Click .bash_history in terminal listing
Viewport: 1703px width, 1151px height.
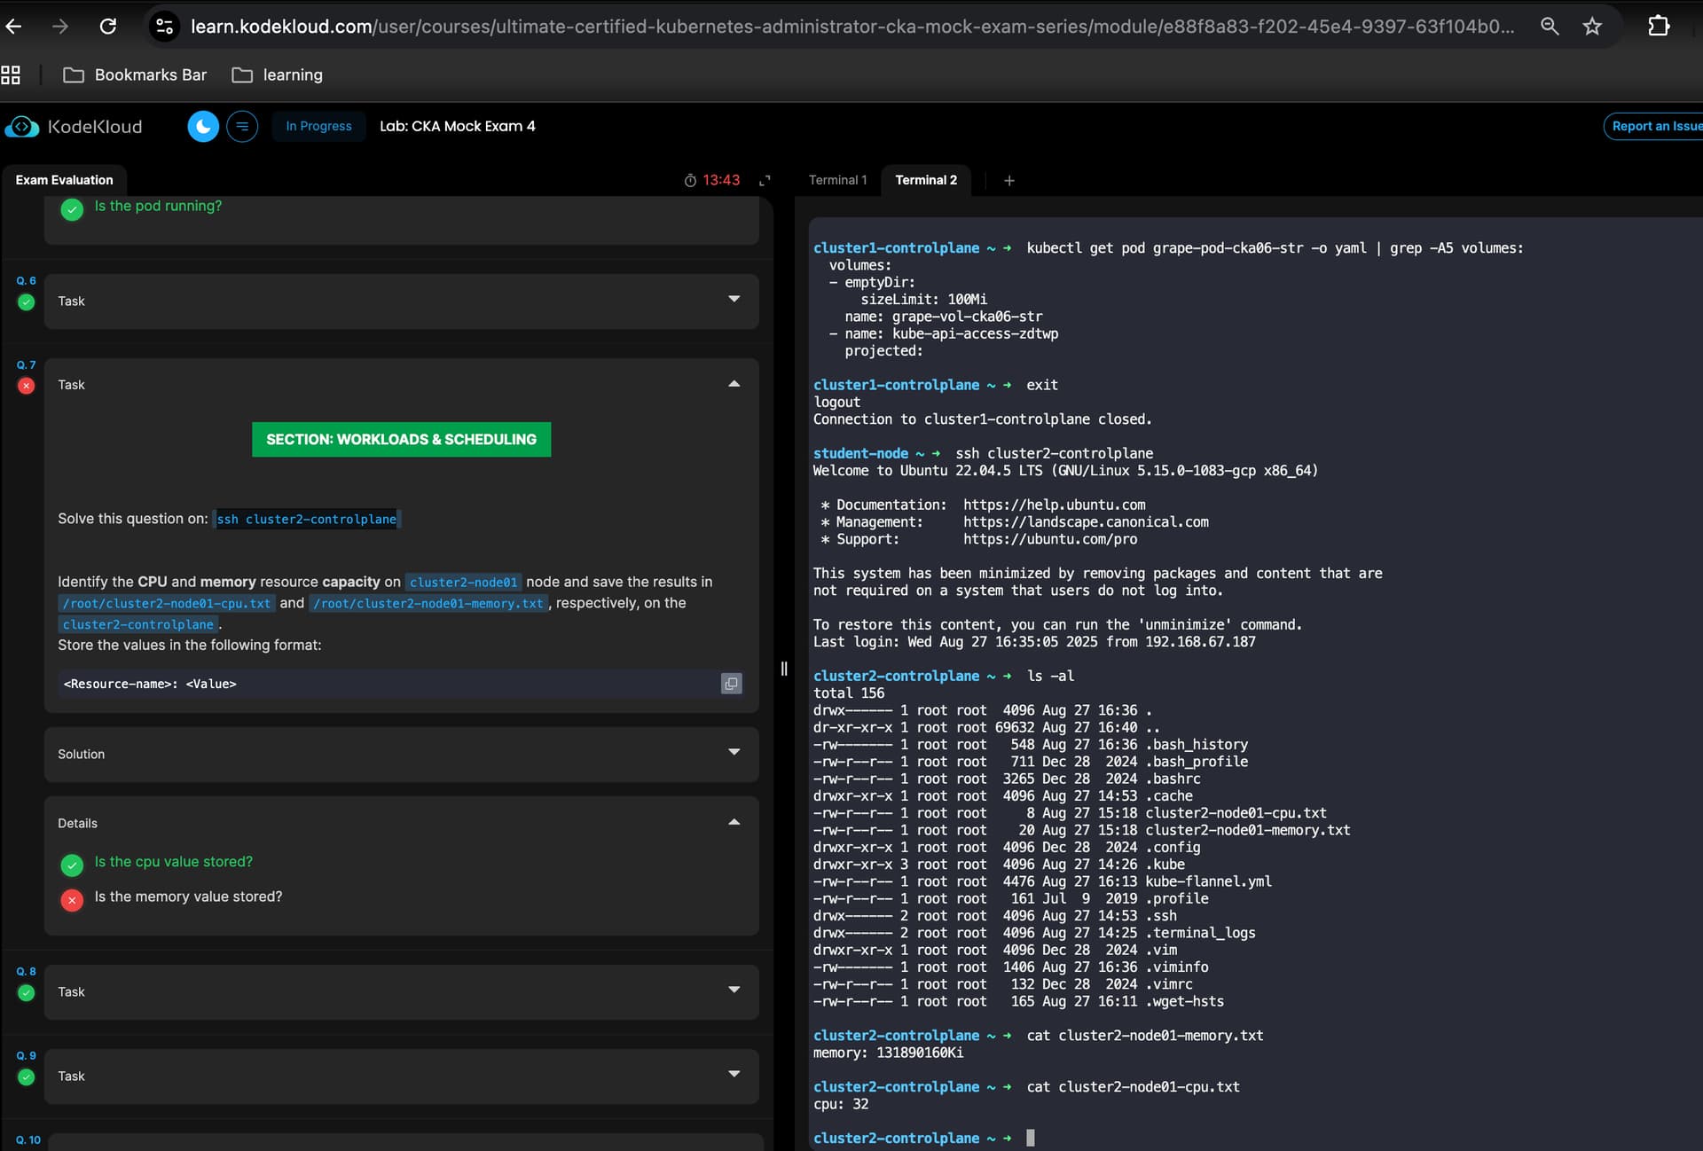point(1197,745)
